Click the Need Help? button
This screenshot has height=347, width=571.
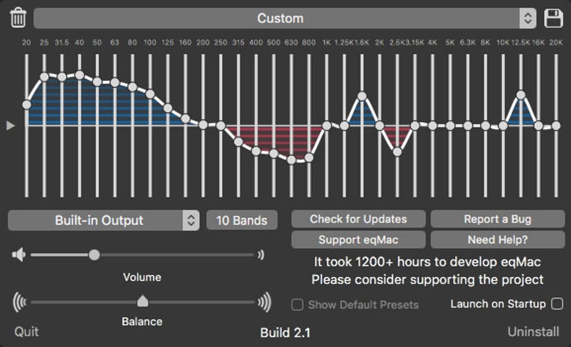tap(497, 240)
